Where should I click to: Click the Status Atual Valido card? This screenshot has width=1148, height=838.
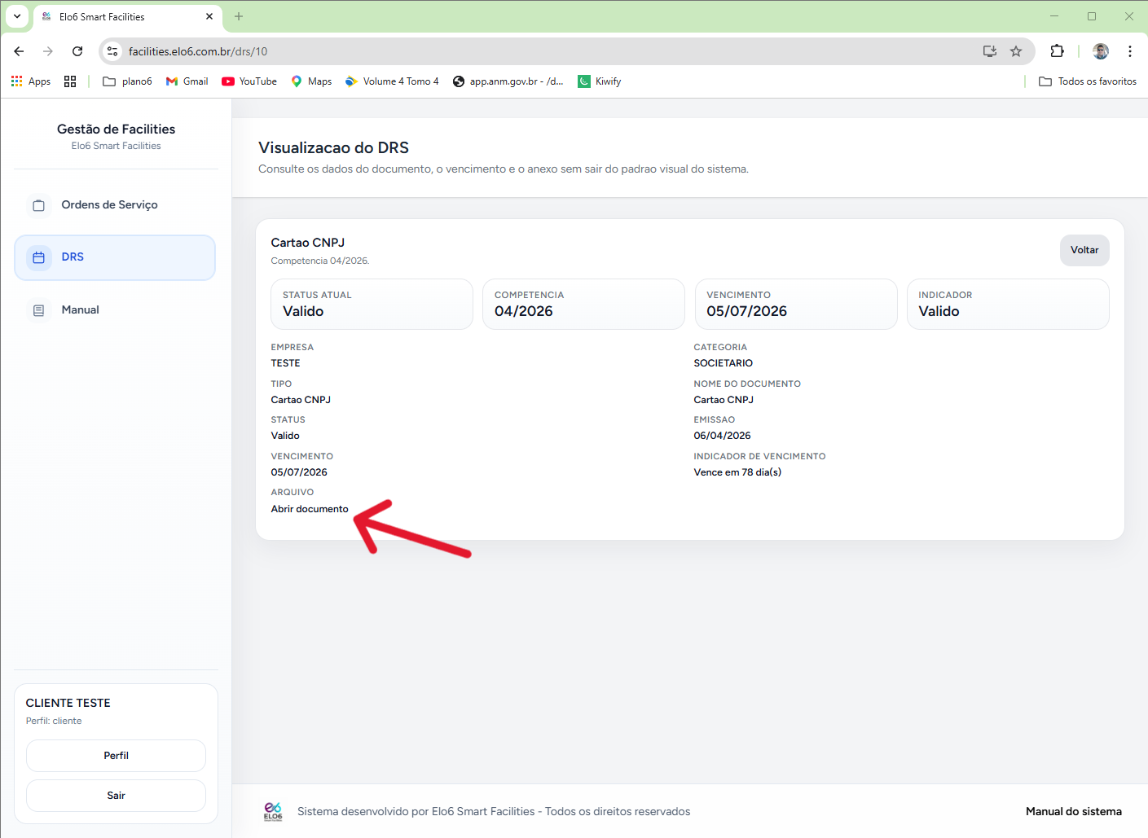372,304
